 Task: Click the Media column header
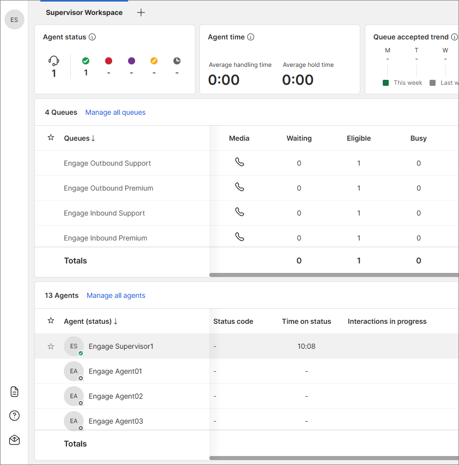(239, 138)
